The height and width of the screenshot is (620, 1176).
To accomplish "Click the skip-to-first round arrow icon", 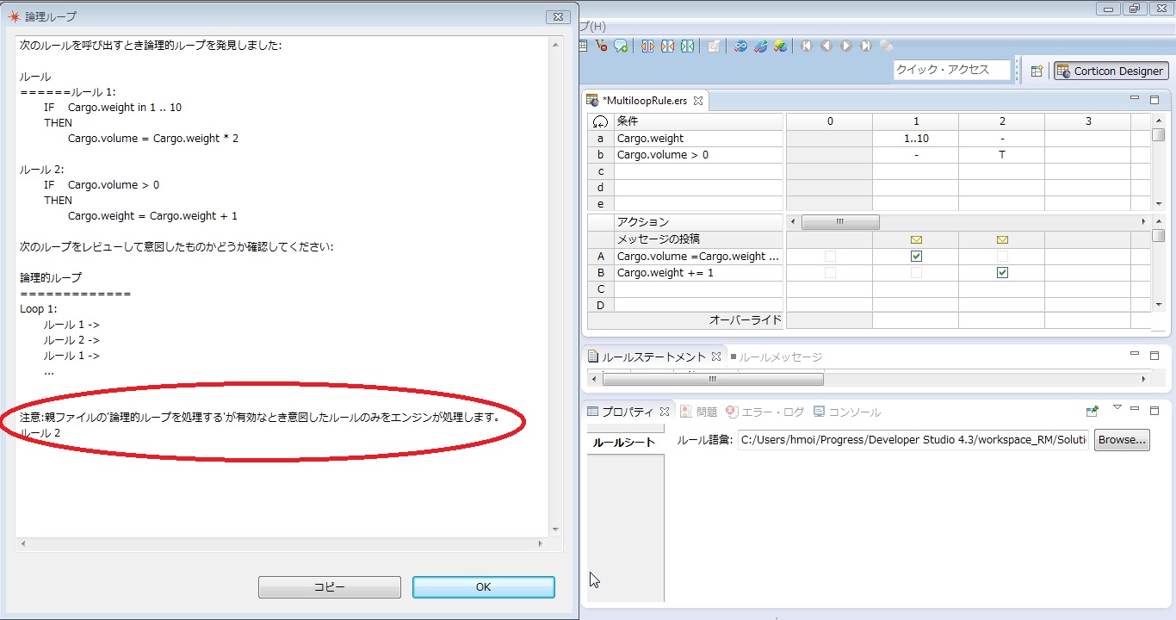I will 807,46.
